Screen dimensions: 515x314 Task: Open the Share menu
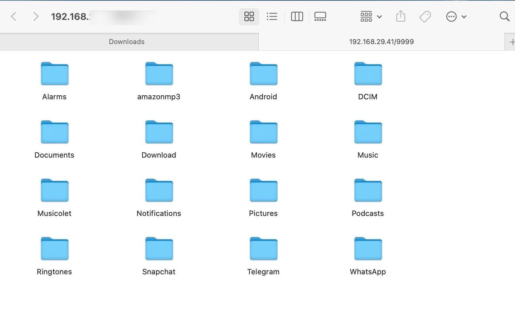click(x=401, y=16)
